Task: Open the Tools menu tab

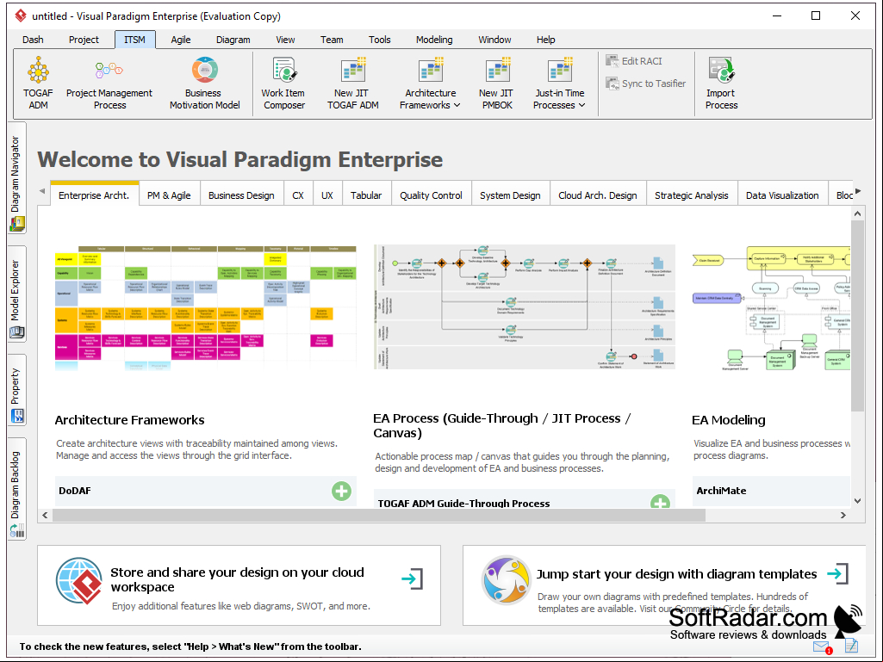Action: point(380,40)
